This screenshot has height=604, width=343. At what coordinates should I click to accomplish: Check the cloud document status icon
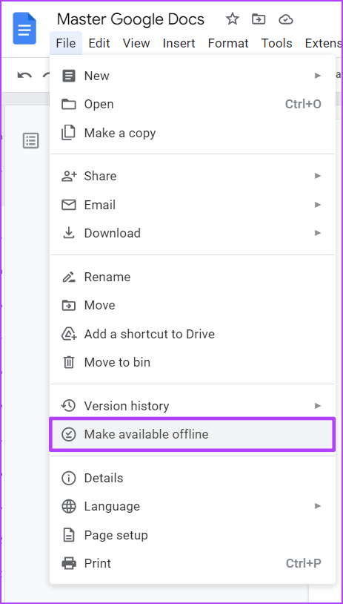point(286,19)
